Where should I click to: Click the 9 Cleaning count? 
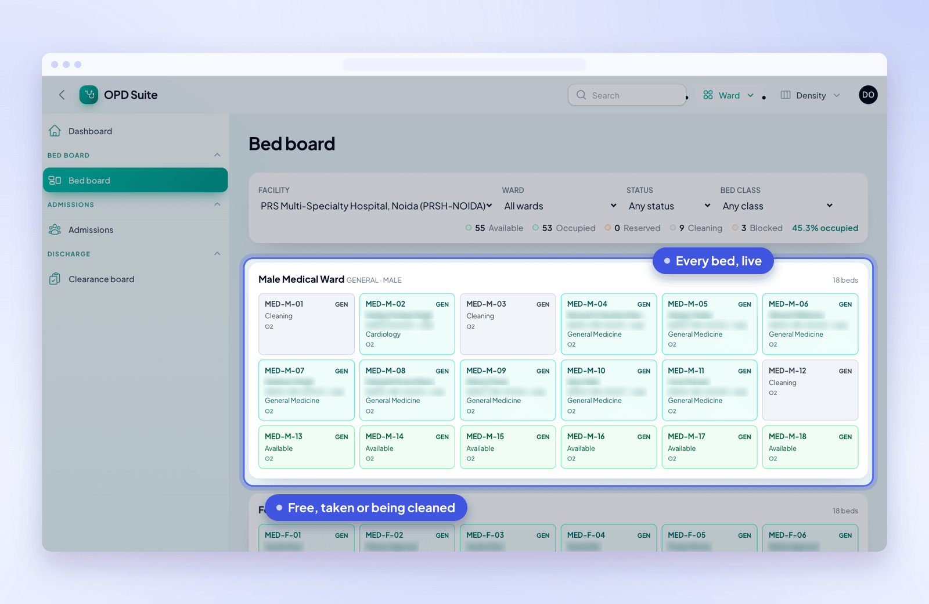[696, 228]
